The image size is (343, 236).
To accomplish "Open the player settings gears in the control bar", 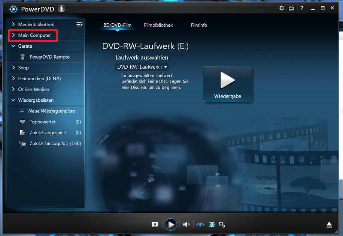I will [x=222, y=225].
